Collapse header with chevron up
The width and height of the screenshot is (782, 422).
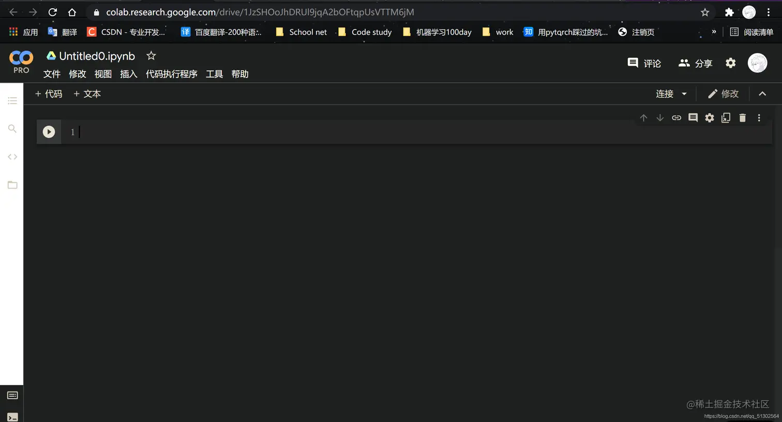(762, 93)
